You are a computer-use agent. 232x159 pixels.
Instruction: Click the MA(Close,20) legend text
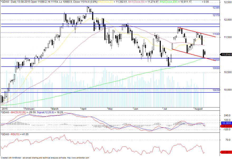click(x=105, y=2)
